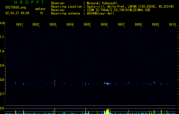Click the 0608 time marker
This screenshot has height=114, width=179.
point(138,25)
